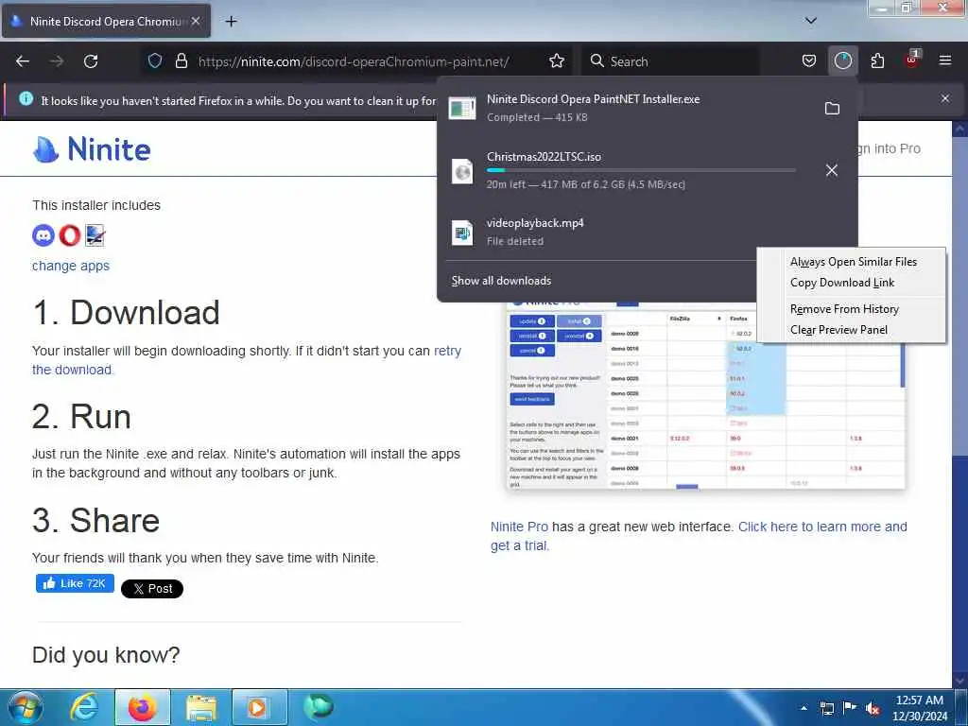Open the Action Center flag icon
Screen dimensions: 968x726
(850, 708)
